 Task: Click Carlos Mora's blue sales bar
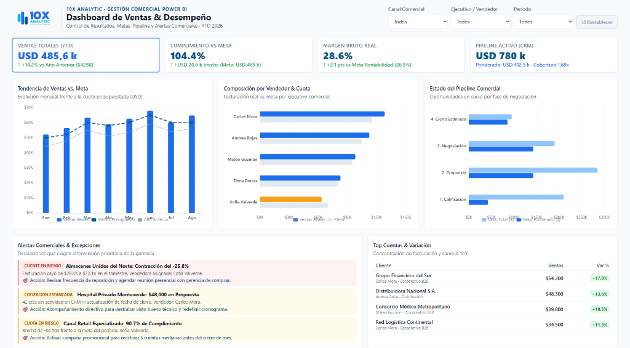(x=322, y=114)
